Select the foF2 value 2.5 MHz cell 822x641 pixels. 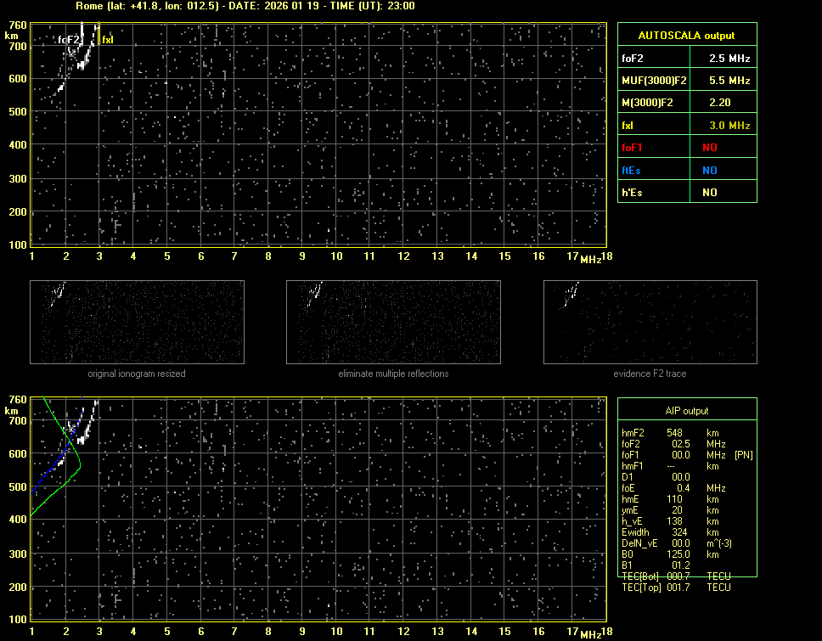(721, 59)
